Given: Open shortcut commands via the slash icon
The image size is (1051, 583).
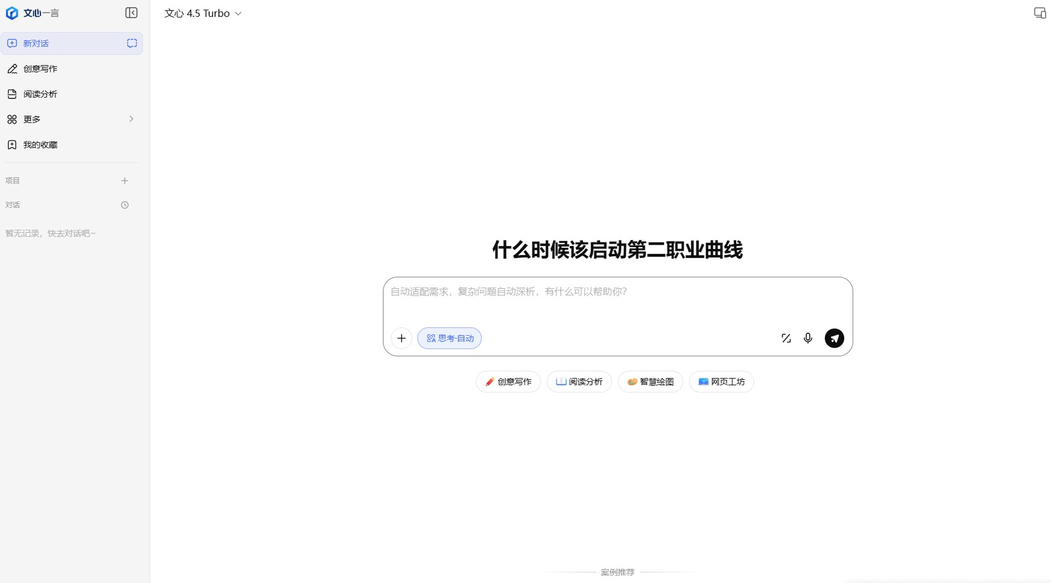Looking at the screenshot, I should [786, 338].
